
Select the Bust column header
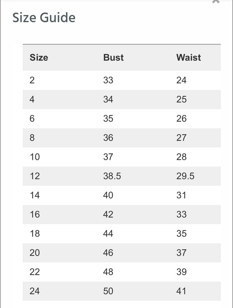114,58
